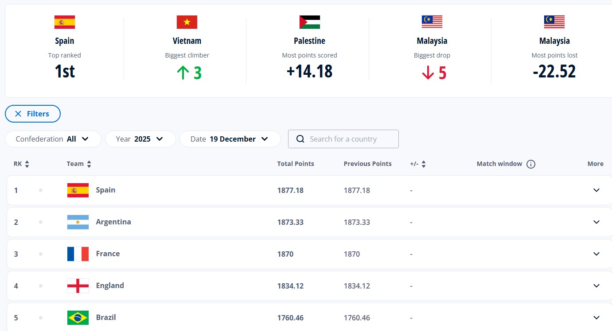
Task: Sort by +/- column arrows
Action: pyautogui.click(x=424, y=164)
